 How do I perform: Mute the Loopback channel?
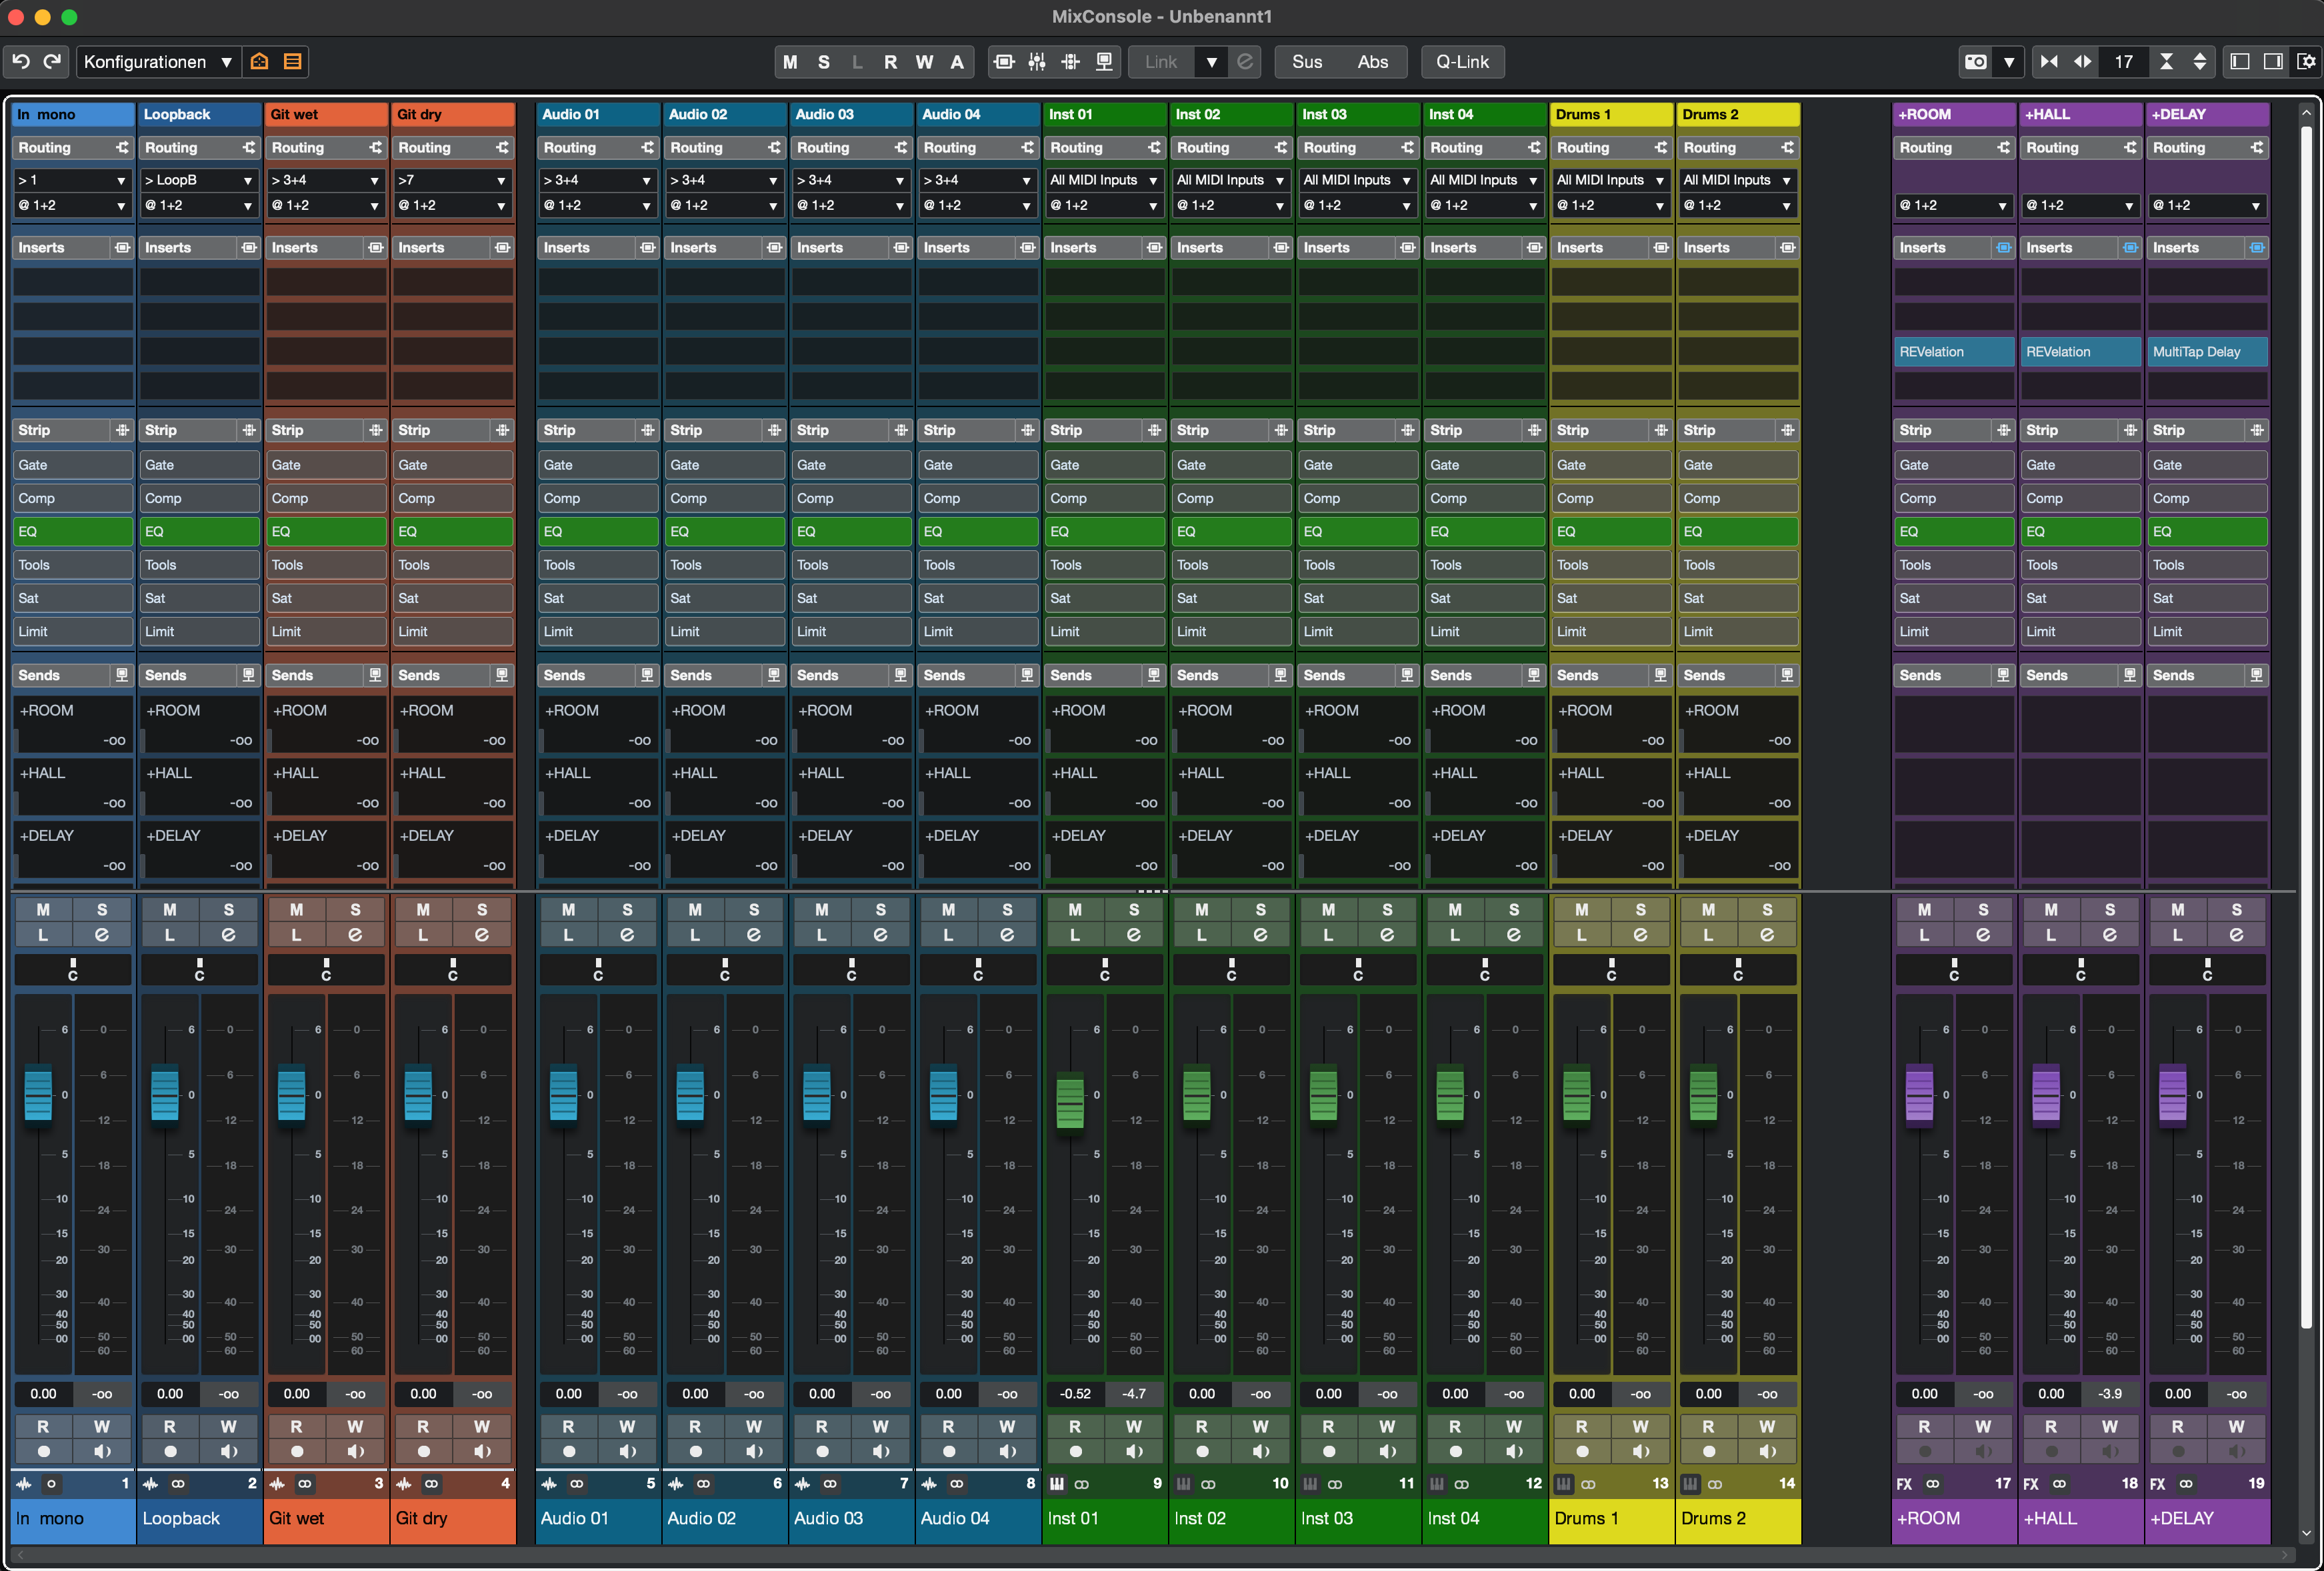(x=170, y=909)
